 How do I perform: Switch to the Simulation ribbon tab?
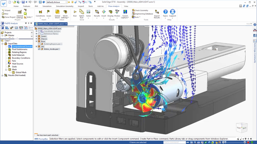(x=47, y=6)
